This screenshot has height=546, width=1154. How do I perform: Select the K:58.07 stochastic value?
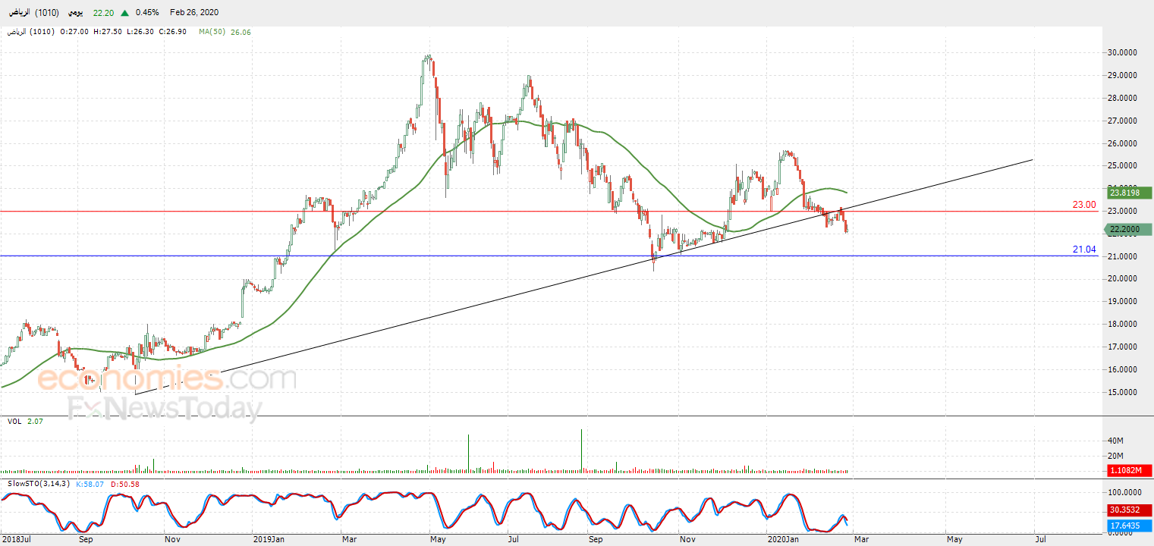pyautogui.click(x=91, y=484)
